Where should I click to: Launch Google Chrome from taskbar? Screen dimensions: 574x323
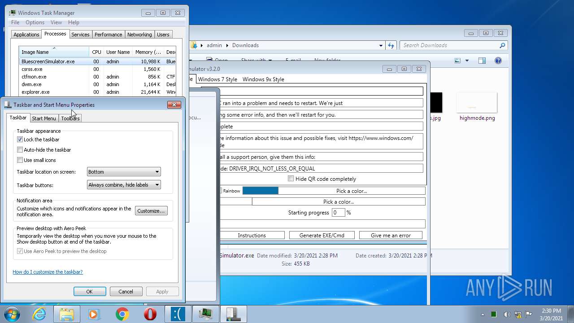coord(122,314)
